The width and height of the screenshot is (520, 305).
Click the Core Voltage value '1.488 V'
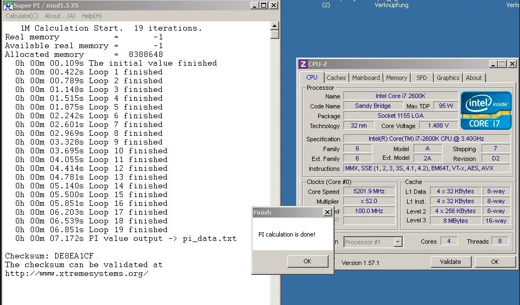(438, 125)
